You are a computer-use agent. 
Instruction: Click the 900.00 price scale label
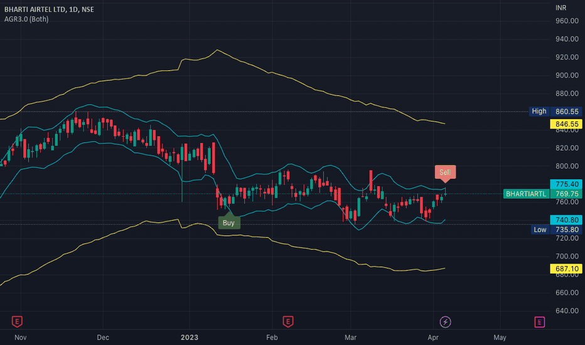(x=567, y=75)
